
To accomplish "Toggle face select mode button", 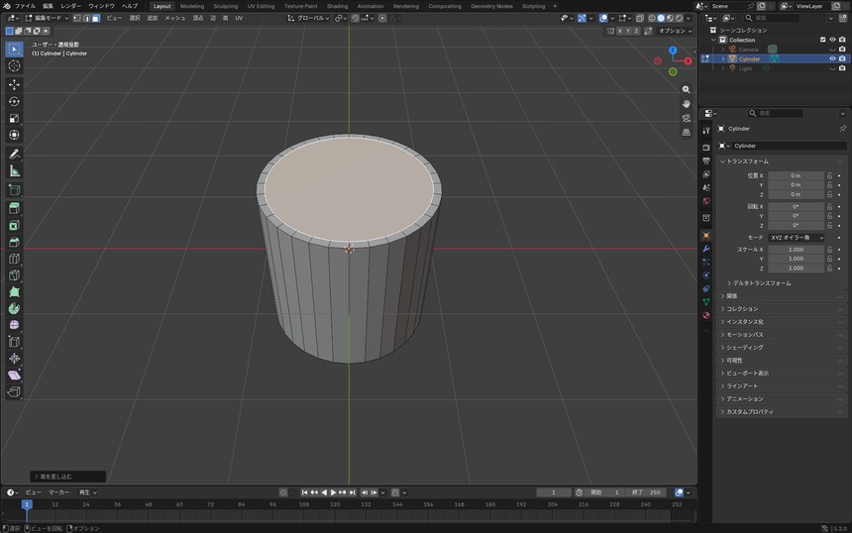I will tap(96, 18).
